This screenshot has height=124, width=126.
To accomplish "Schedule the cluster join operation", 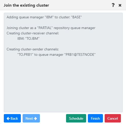I will pyautogui.click(x=76, y=118).
